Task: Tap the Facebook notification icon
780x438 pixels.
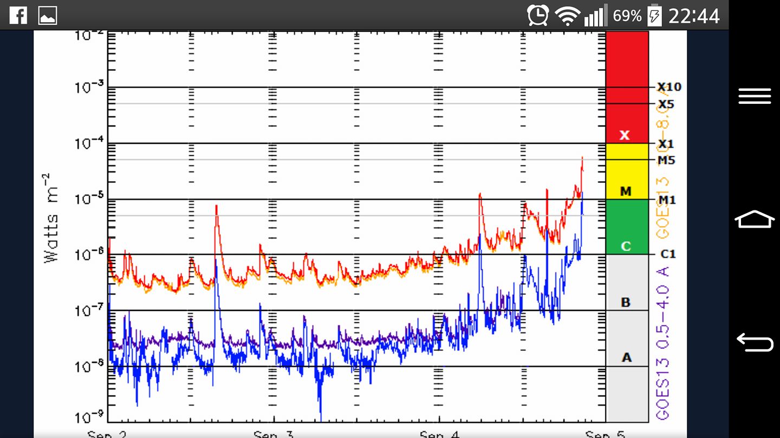Action: [x=18, y=16]
